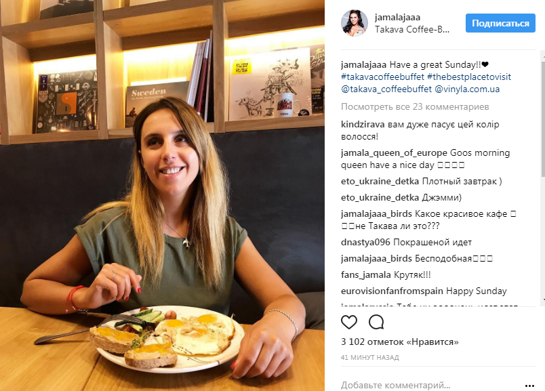
Task: Expand all 23 comments link
Action: tap(415, 106)
